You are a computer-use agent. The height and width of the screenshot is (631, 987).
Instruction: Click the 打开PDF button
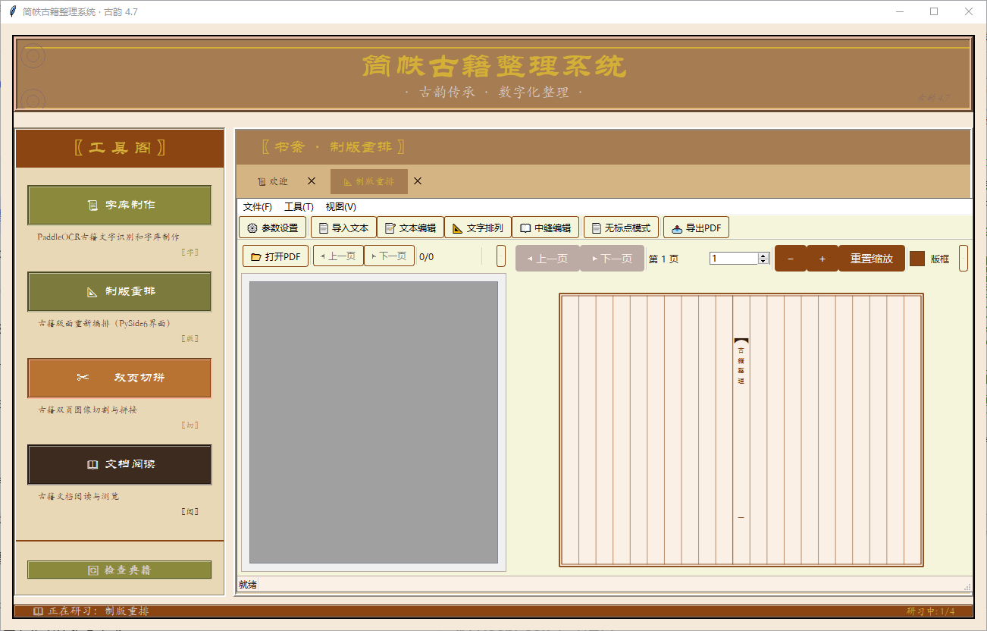tap(274, 256)
